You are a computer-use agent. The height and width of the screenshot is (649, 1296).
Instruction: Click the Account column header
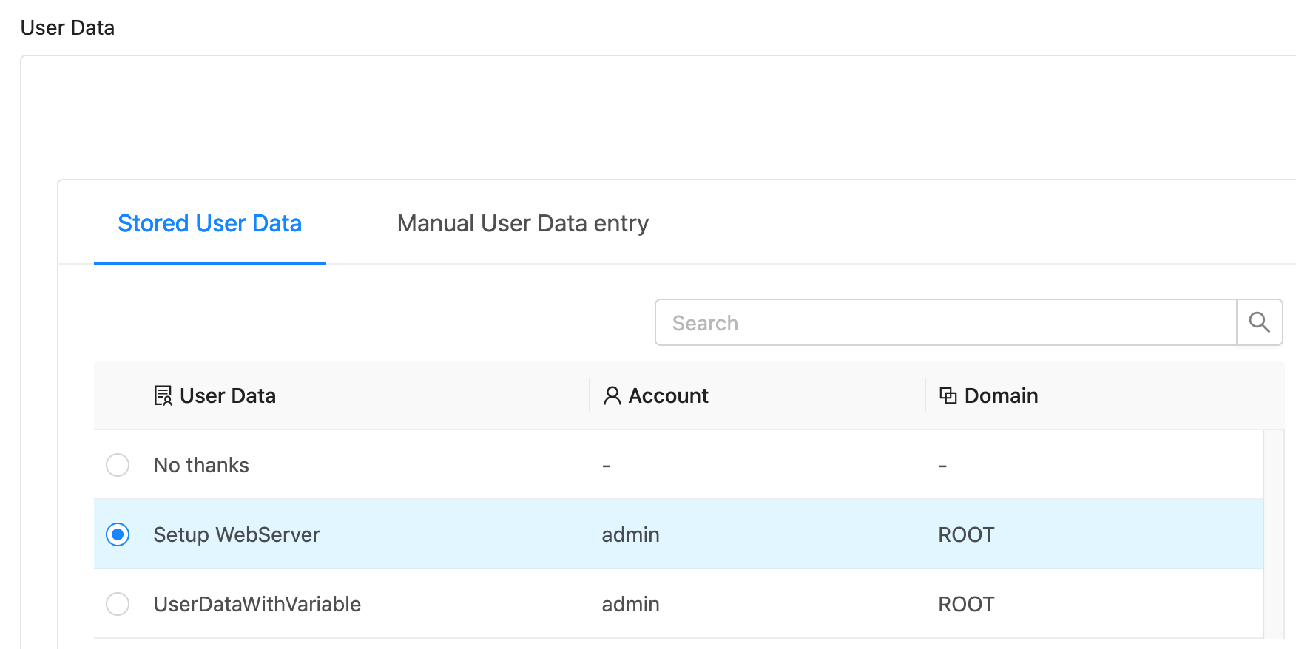tap(668, 396)
